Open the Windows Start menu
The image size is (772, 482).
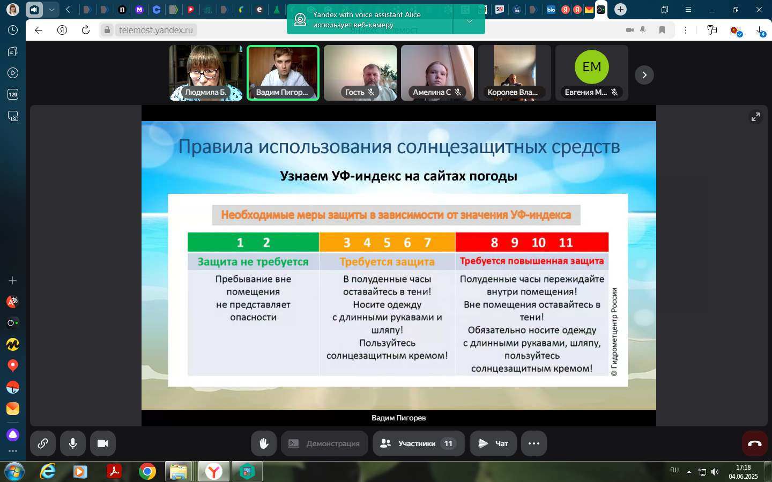14,472
